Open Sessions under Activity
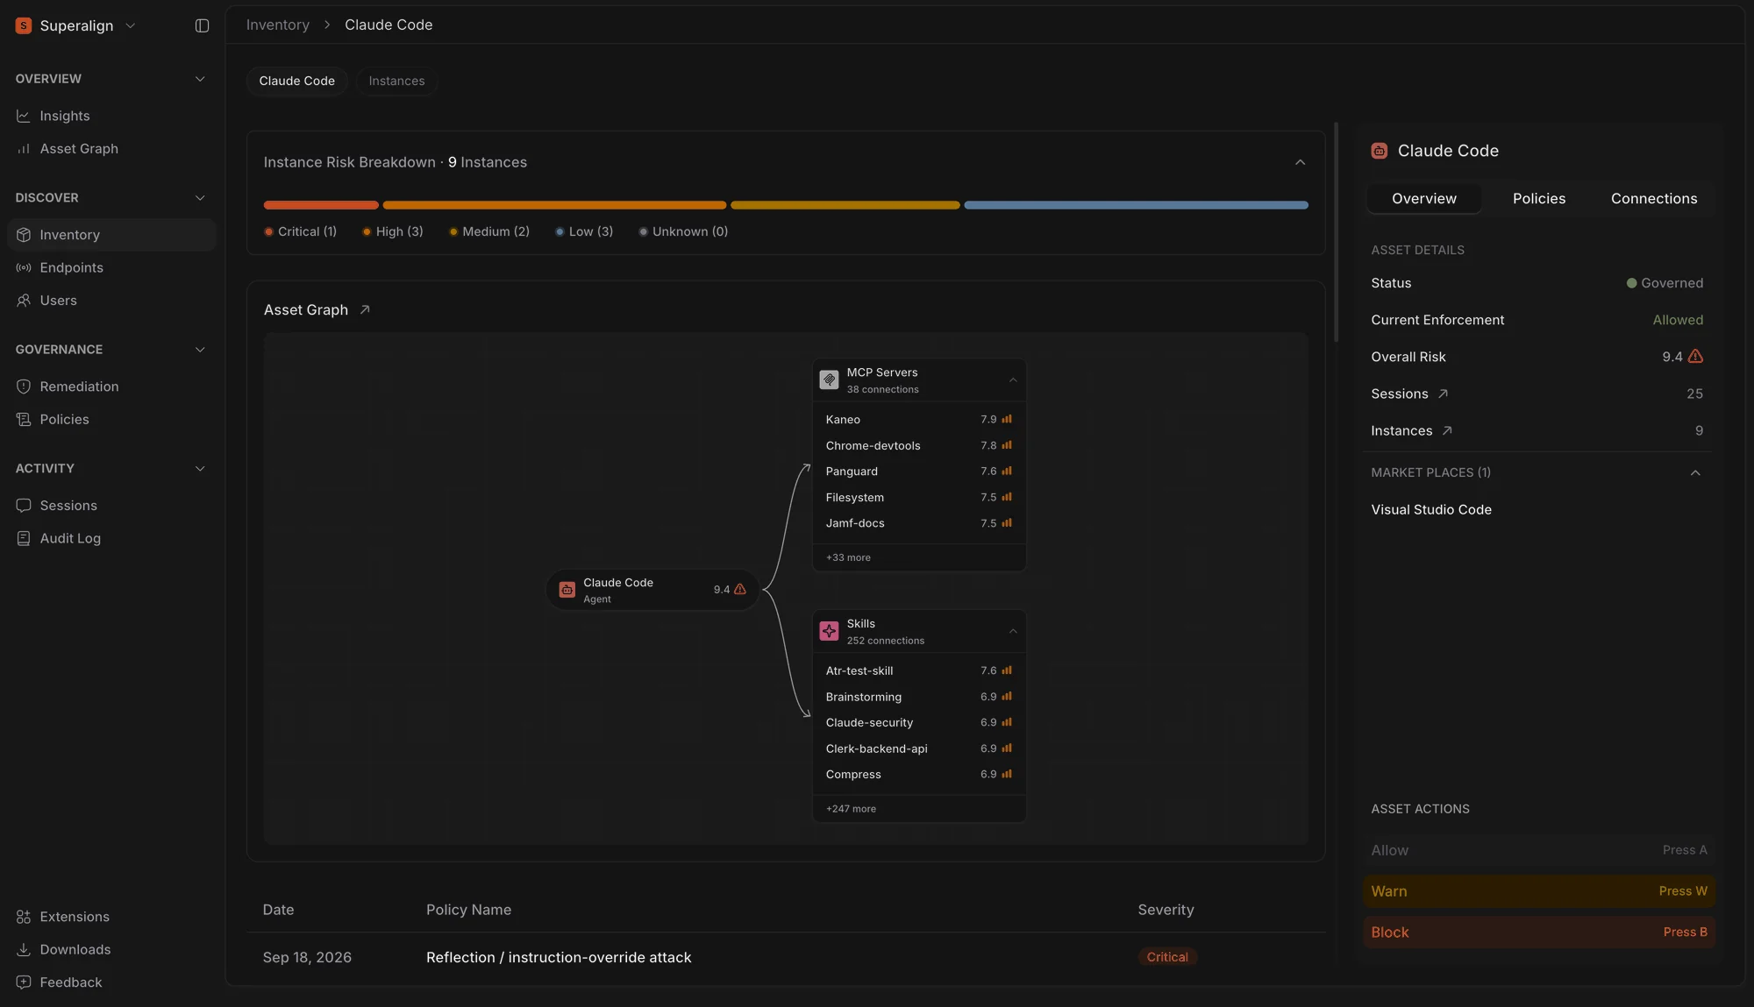The image size is (1754, 1007). (x=68, y=506)
